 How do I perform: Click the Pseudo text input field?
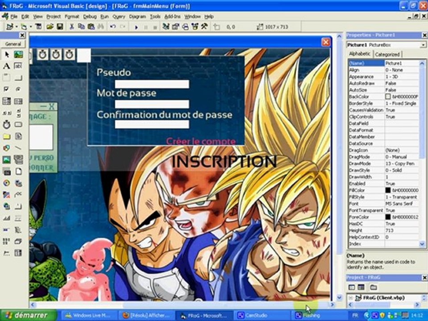(152, 84)
